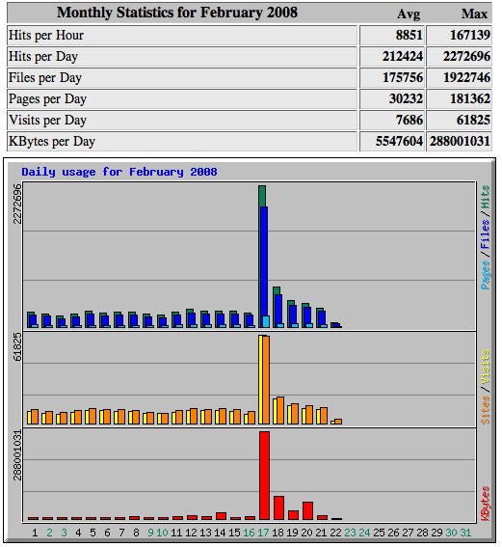Click the Max column header
This screenshot has height=547, width=502.
pyautogui.click(x=474, y=14)
